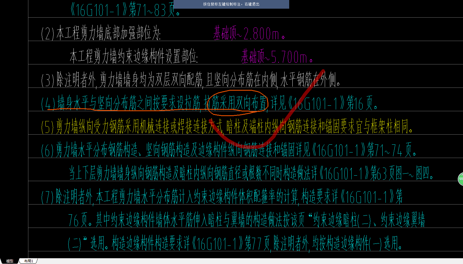Click text 约束边缘暗柱(二)、约束边缘翼墙

tap(369, 220)
